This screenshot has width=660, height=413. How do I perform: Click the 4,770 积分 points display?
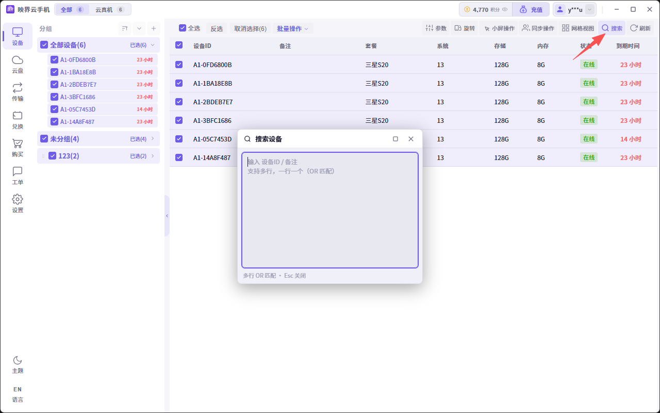tap(486, 9)
